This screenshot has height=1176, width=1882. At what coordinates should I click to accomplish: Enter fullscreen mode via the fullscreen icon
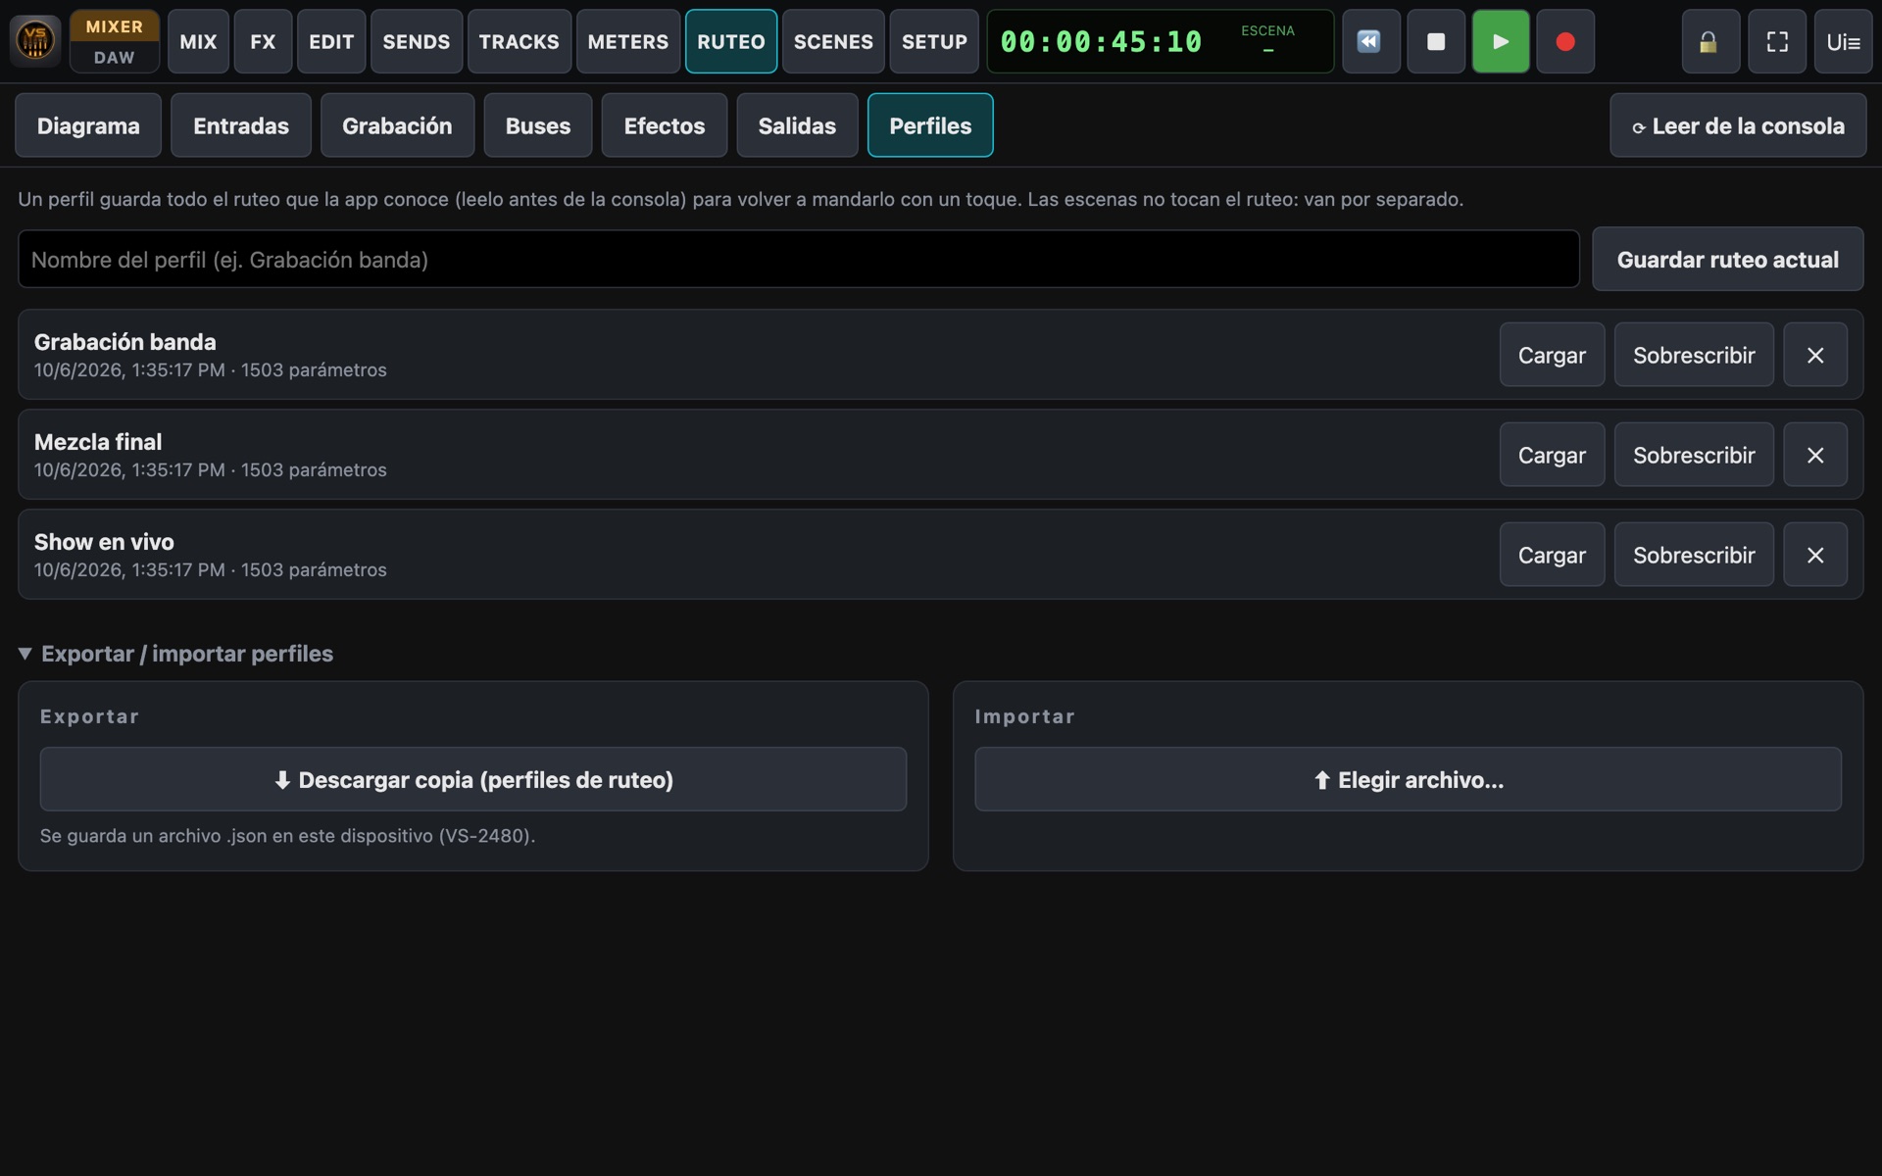click(x=1777, y=41)
